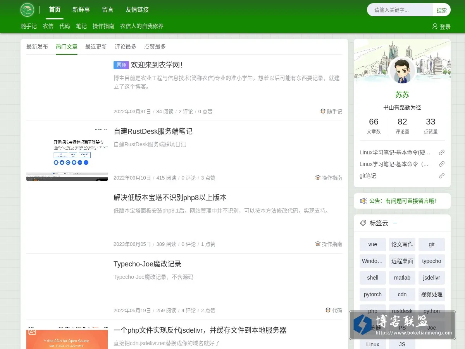This screenshot has width=465, height=349.
Task: Click the 82 评论量 stat
Action: click(x=402, y=126)
